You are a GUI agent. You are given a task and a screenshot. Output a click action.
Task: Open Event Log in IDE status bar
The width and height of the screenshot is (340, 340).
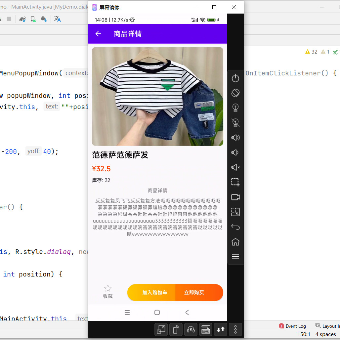292,326
